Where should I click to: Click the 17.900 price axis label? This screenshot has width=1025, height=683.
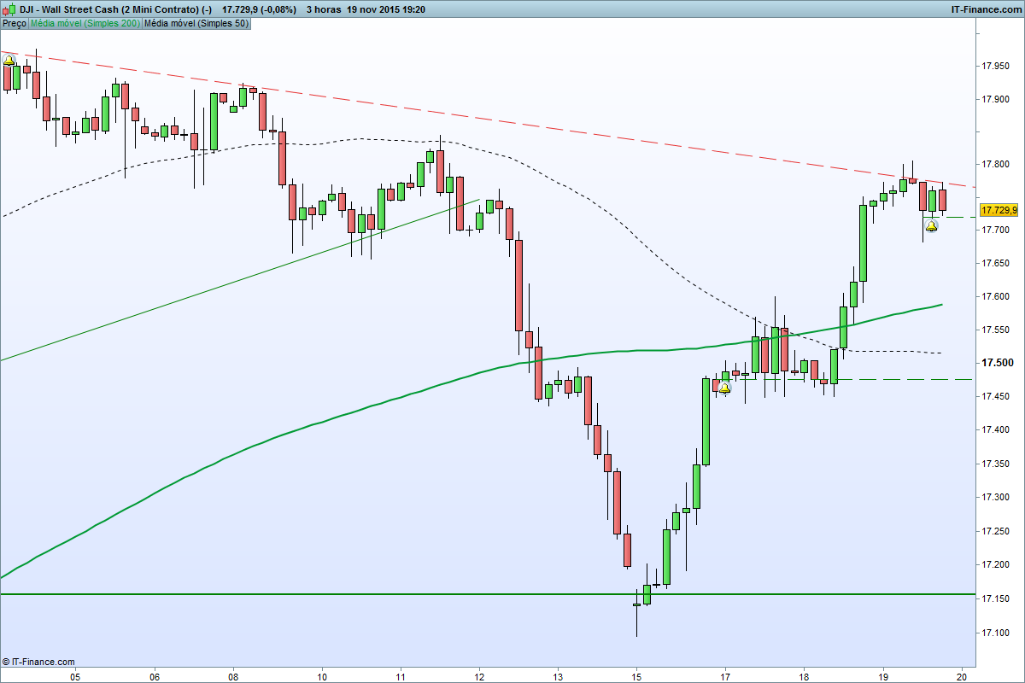[995, 100]
